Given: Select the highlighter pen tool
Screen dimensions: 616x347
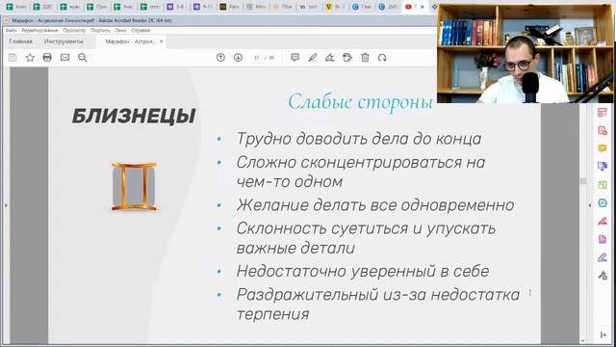Looking at the screenshot, I should (312, 58).
